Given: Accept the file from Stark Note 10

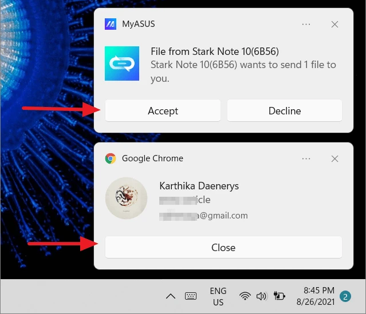Looking at the screenshot, I should [163, 110].
